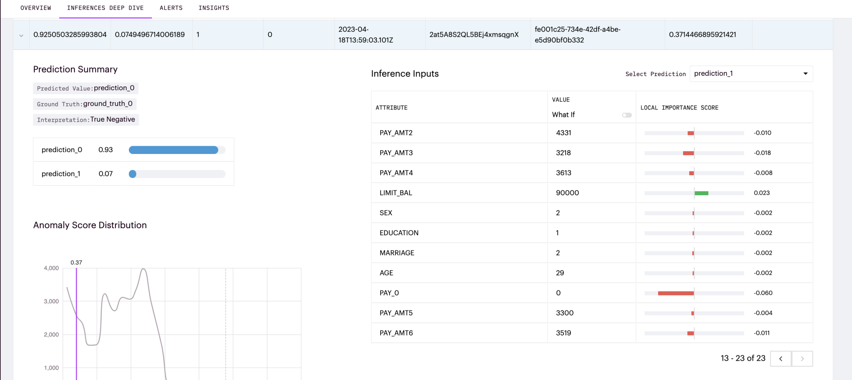Click the LIMIT_BAL green importance bar

click(702, 193)
